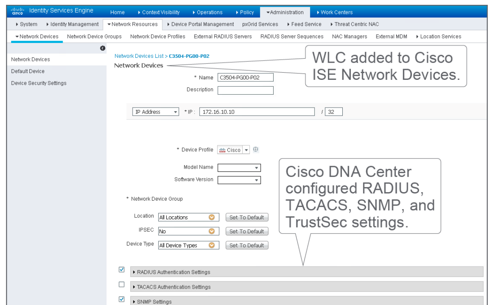Image resolution: width=493 pixels, height=305 pixels.
Task: Open the Software Version dropdown
Action: click(x=239, y=180)
